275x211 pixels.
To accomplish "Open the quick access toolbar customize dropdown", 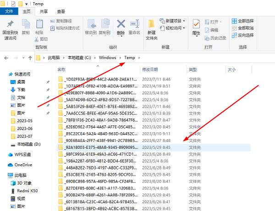I will pos(26,4).
